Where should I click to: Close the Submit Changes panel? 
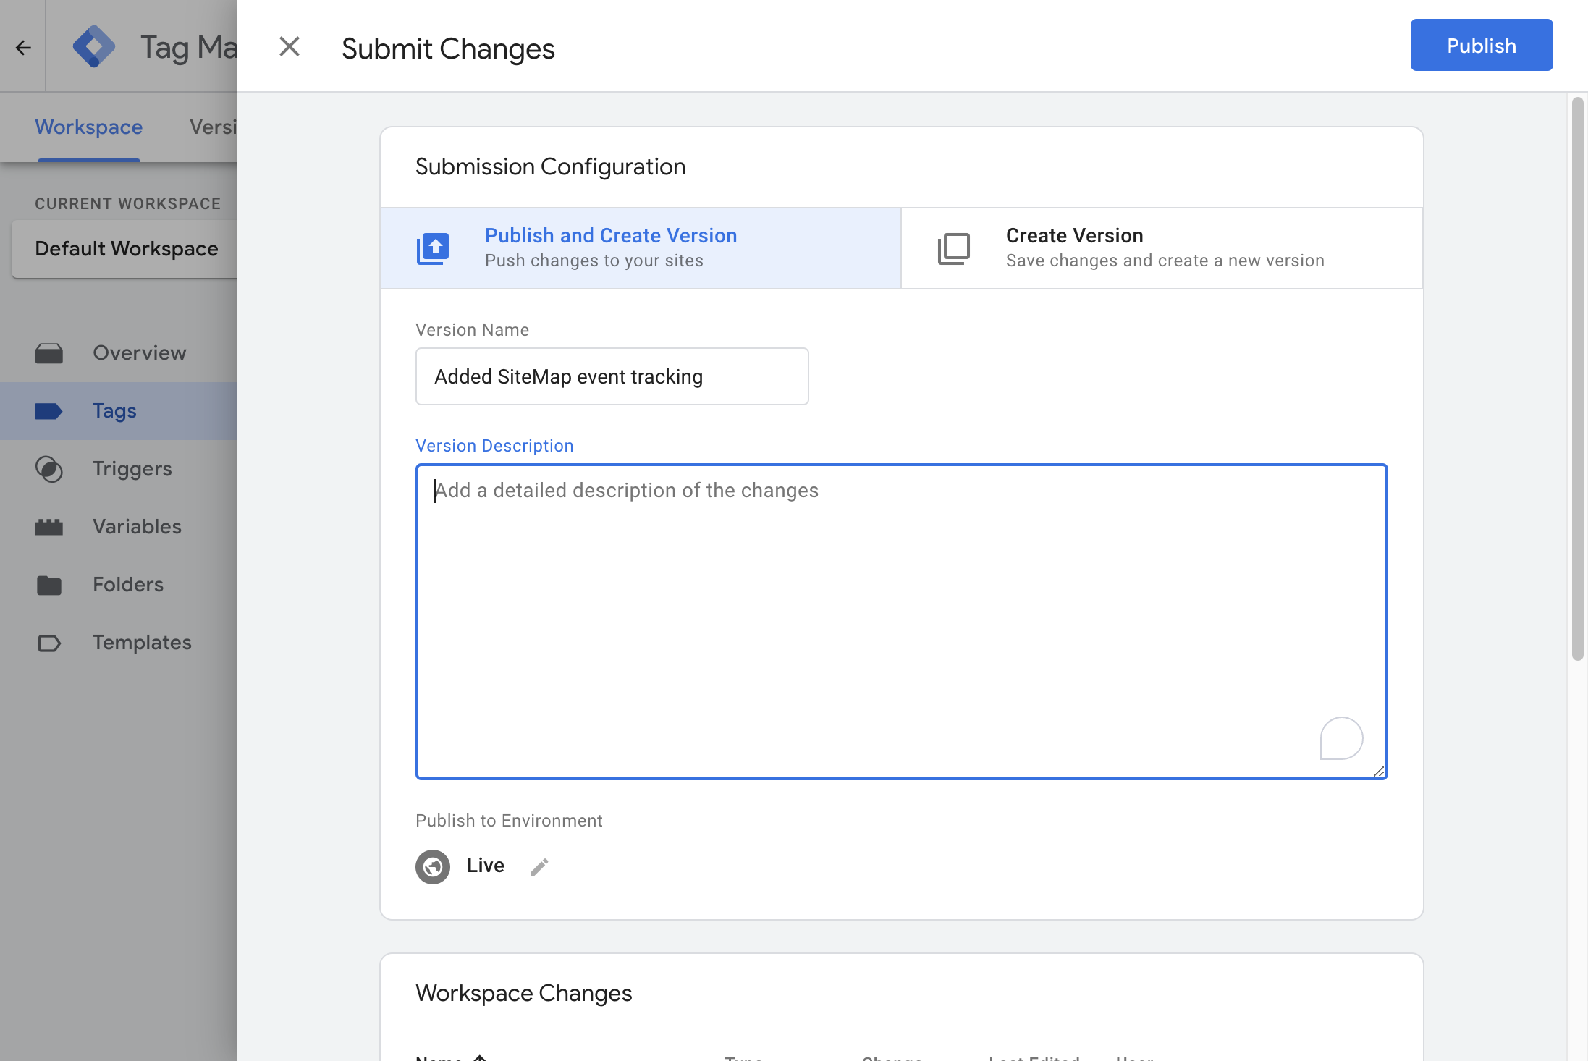[290, 46]
